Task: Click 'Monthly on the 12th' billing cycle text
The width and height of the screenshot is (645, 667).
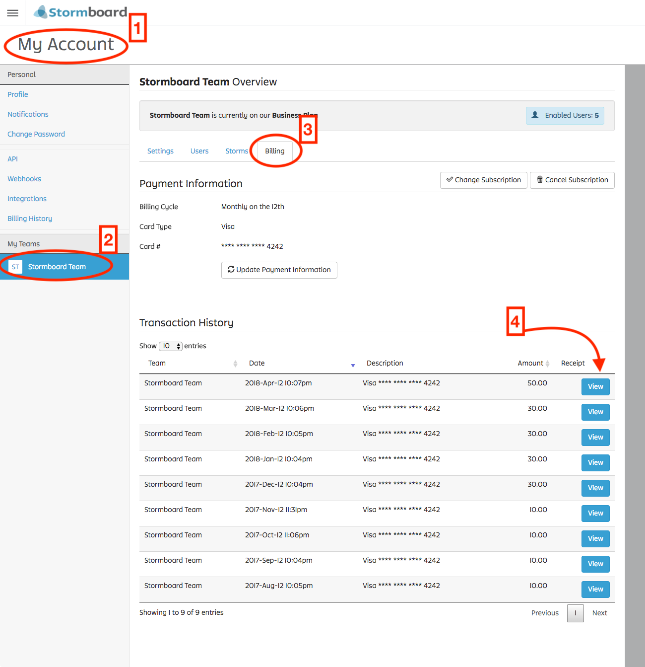Action: (253, 207)
